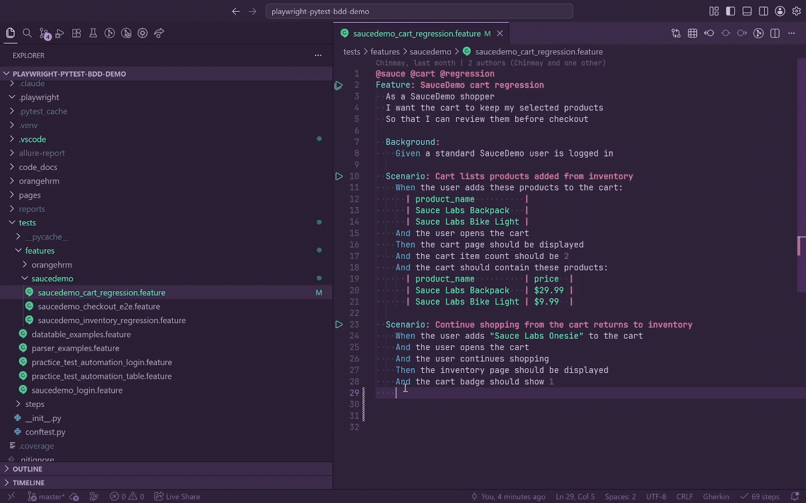Image resolution: width=806 pixels, height=503 pixels.
Task: Toggle the Primary Side Bar layout button
Action: [731, 11]
